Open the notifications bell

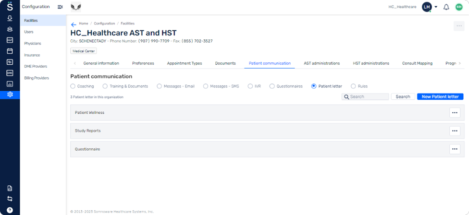(446, 7)
